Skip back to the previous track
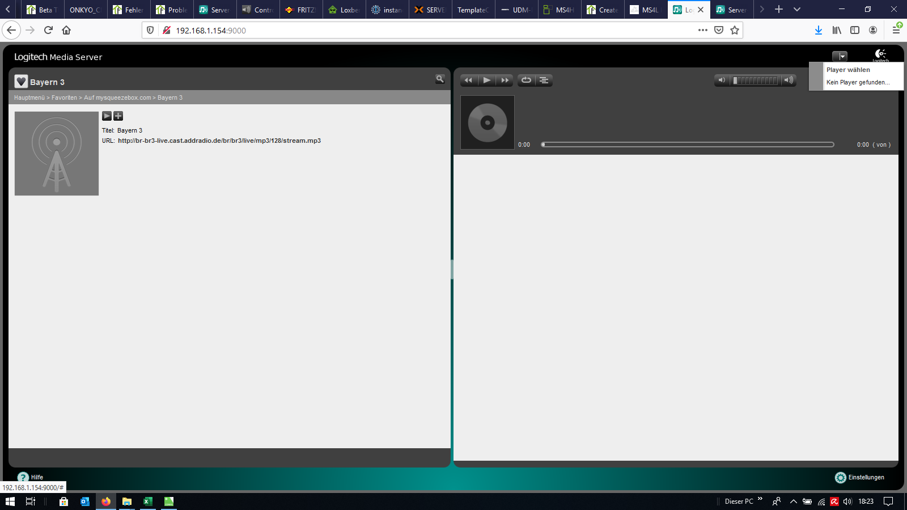Image resolution: width=907 pixels, height=510 pixels. pyautogui.click(x=469, y=80)
